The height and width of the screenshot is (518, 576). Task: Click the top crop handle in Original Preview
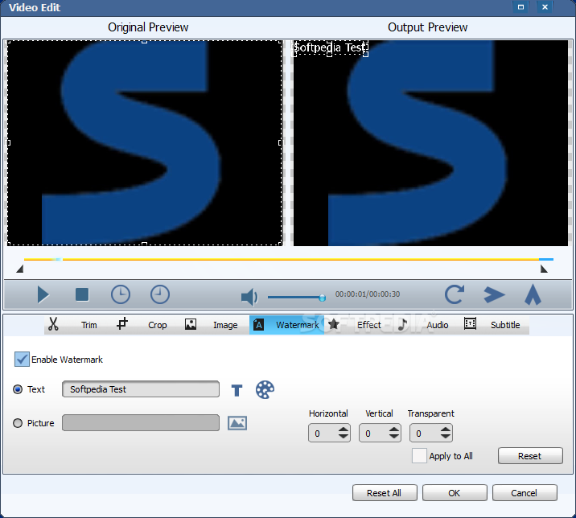pyautogui.click(x=144, y=42)
